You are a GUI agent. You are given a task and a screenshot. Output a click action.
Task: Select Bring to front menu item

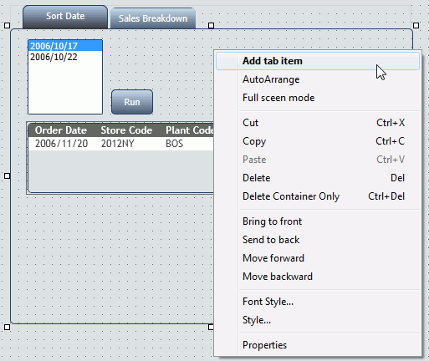(318, 221)
